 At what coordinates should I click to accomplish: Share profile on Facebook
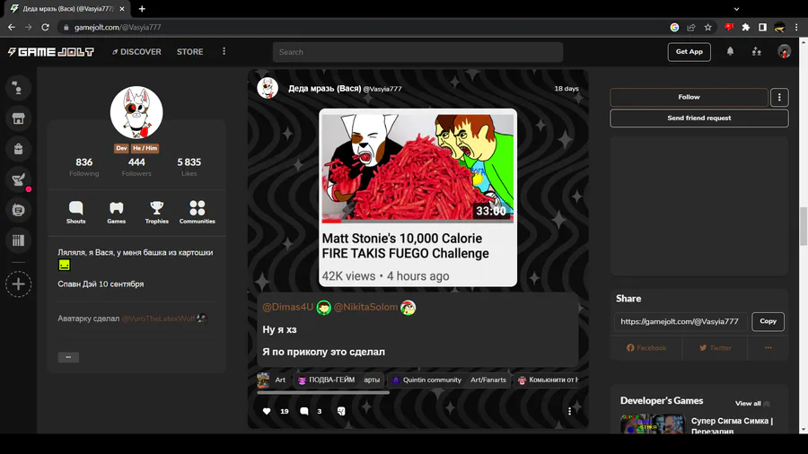point(646,348)
